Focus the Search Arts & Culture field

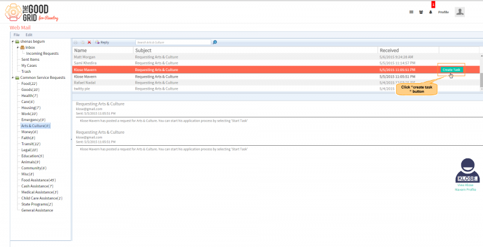tap(173, 42)
